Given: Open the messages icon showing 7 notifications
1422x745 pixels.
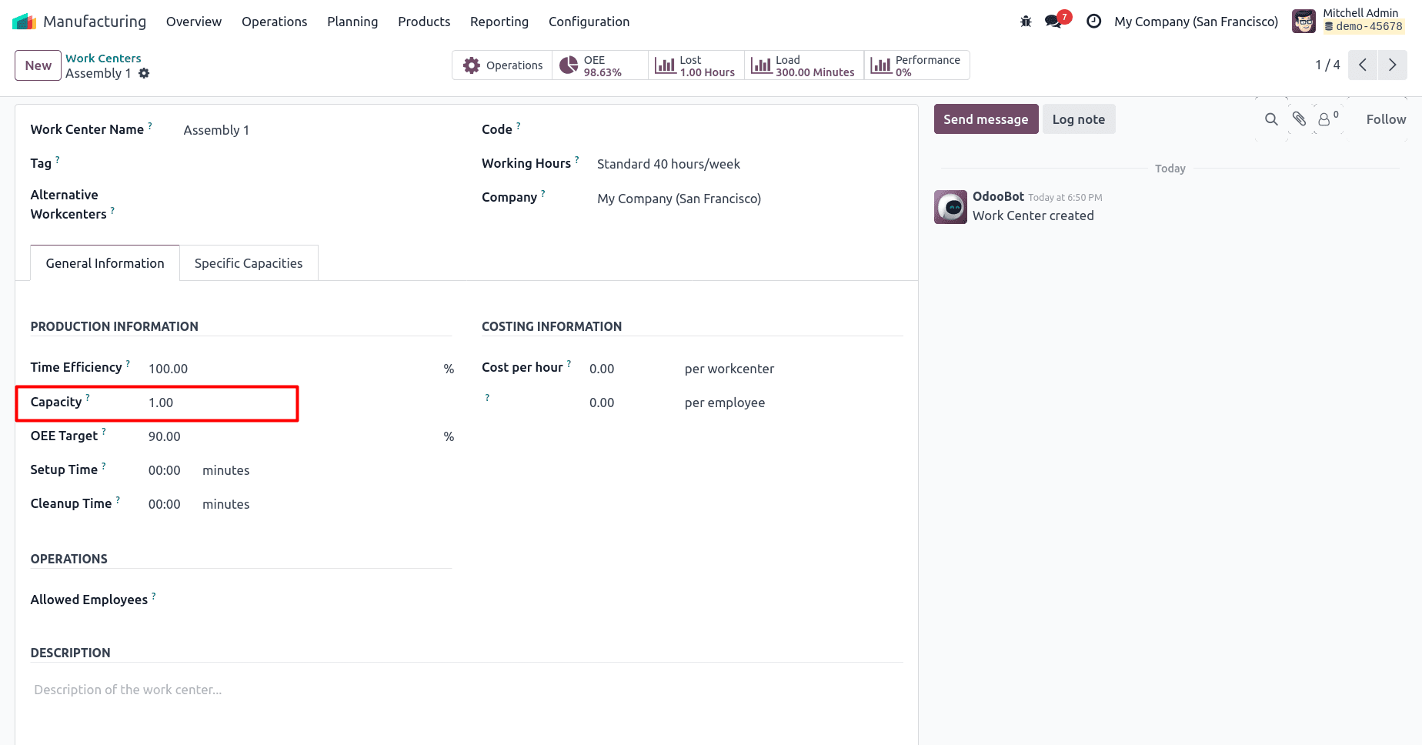Looking at the screenshot, I should pos(1053,22).
